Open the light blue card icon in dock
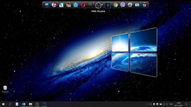 (x=137, y=5)
